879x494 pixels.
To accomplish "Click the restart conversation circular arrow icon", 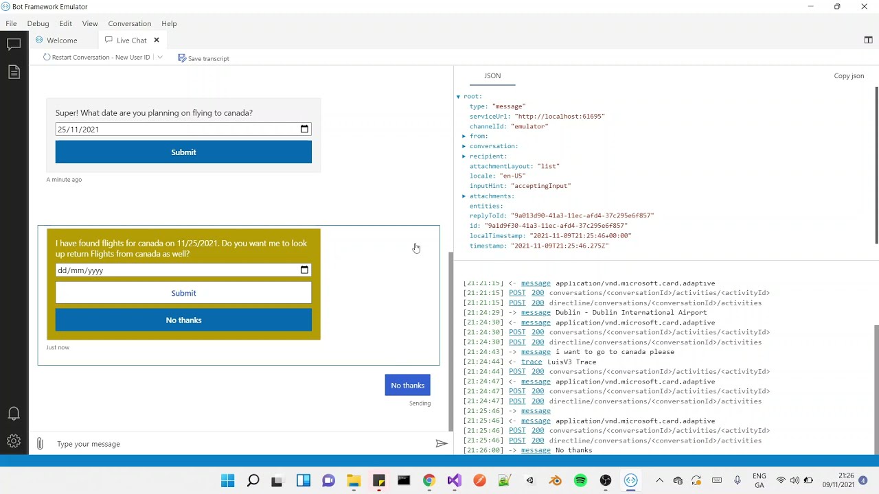I will [x=47, y=58].
